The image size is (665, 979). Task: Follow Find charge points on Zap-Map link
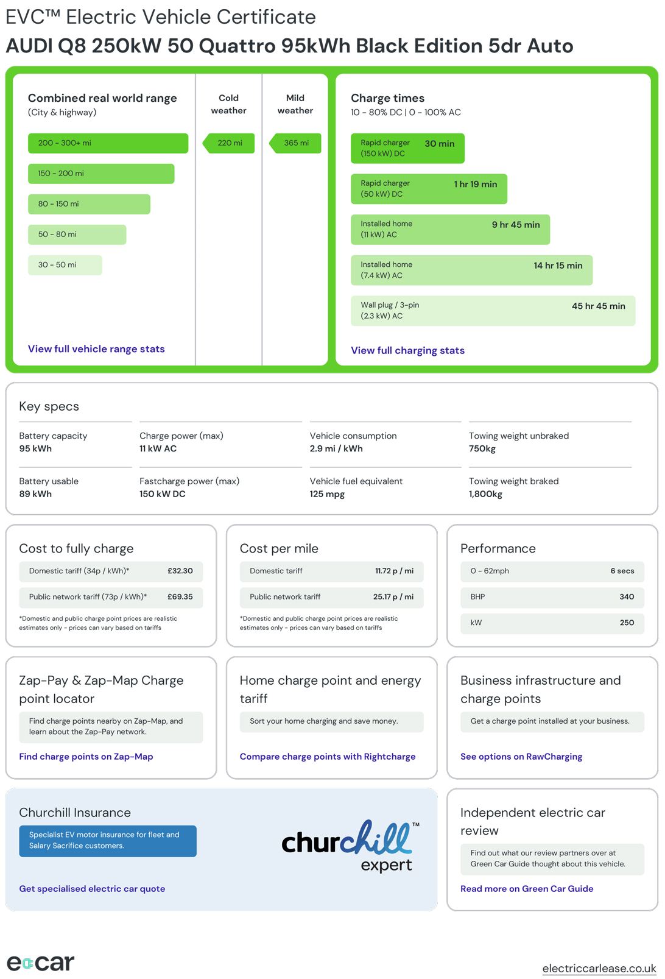86,757
